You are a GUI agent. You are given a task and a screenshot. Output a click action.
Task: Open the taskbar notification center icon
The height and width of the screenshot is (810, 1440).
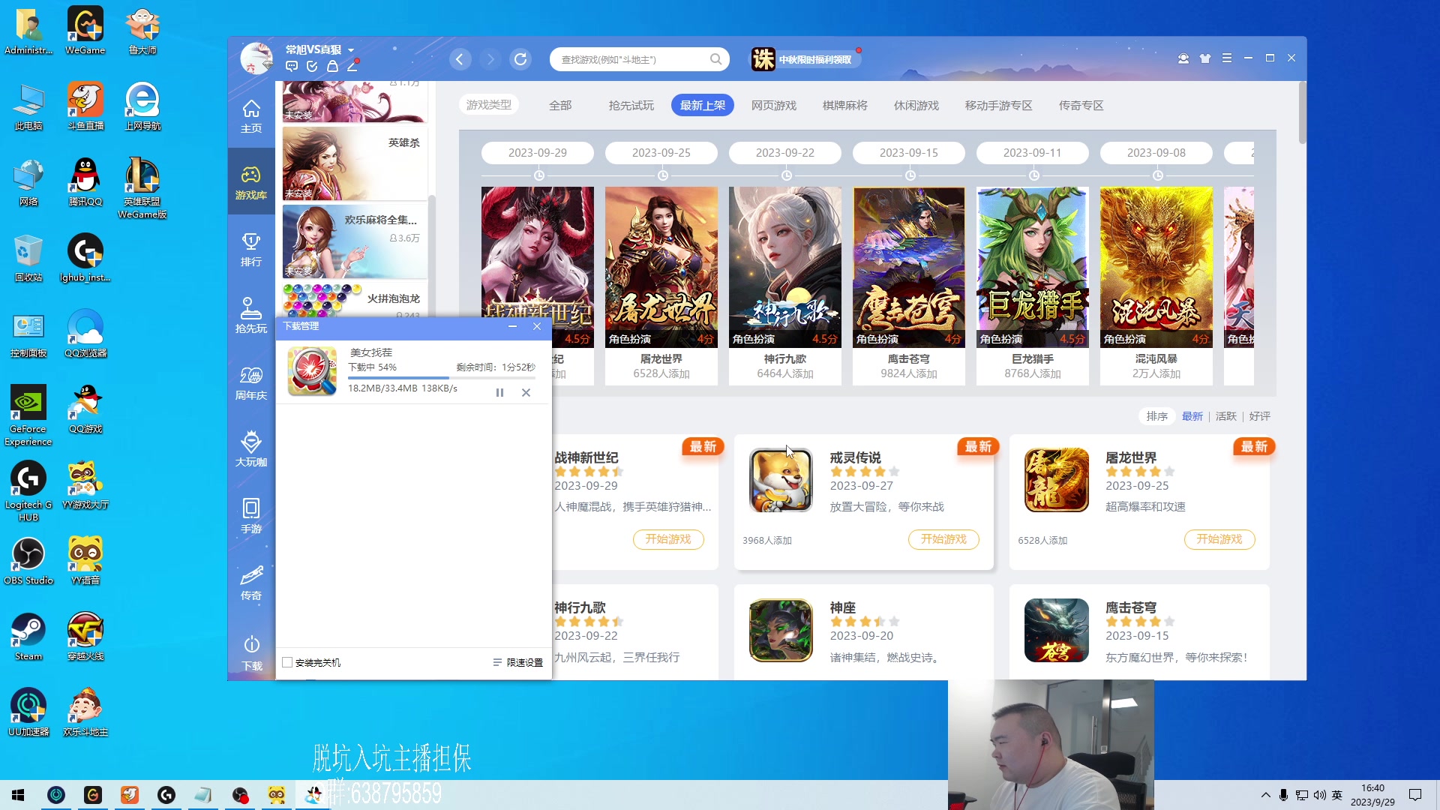pos(1415,795)
